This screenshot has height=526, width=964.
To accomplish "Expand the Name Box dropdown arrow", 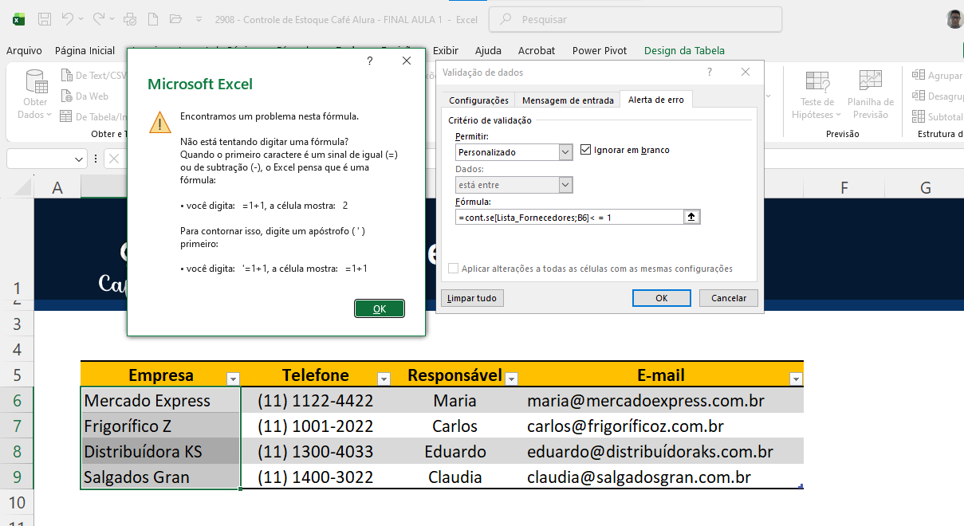I will 79,159.
